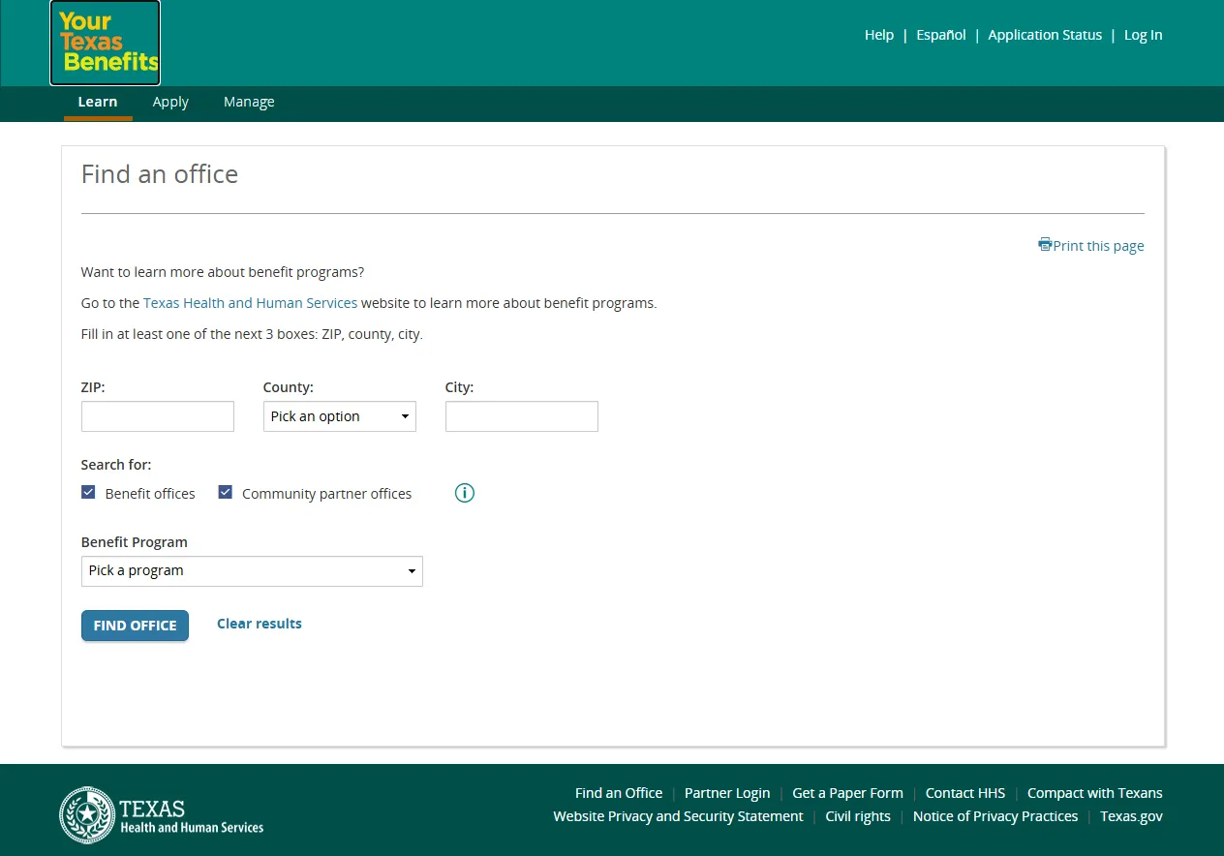Open the Texas Health and Human Services text link

[251, 303]
